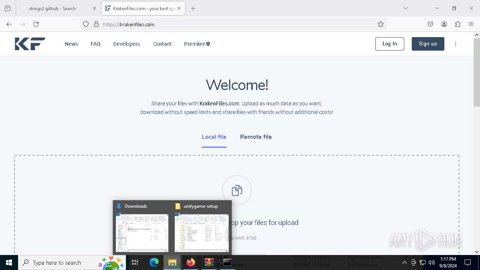Go forward to the next page
Image resolution: width=480 pixels, height=270 pixels.
pos(22,24)
